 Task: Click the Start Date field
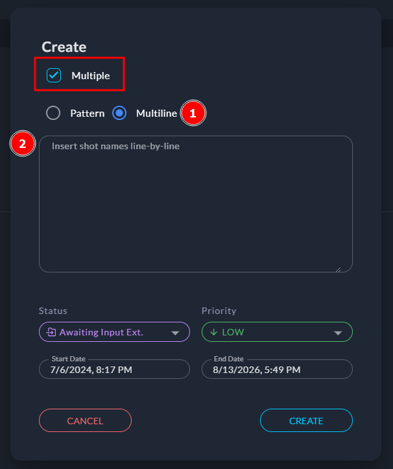(114, 370)
